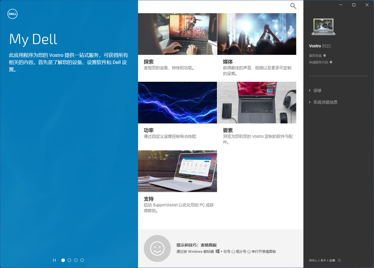Expand the 系统详细信息 section

click(x=325, y=102)
